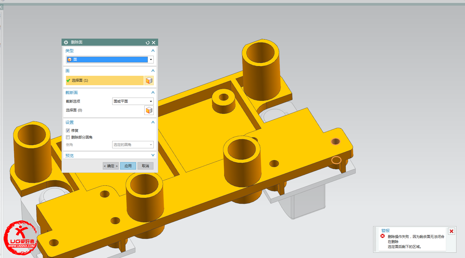465x258 pixels.
Task: Open the 删除面 dialog settings gear
Action: pyautogui.click(x=66, y=42)
